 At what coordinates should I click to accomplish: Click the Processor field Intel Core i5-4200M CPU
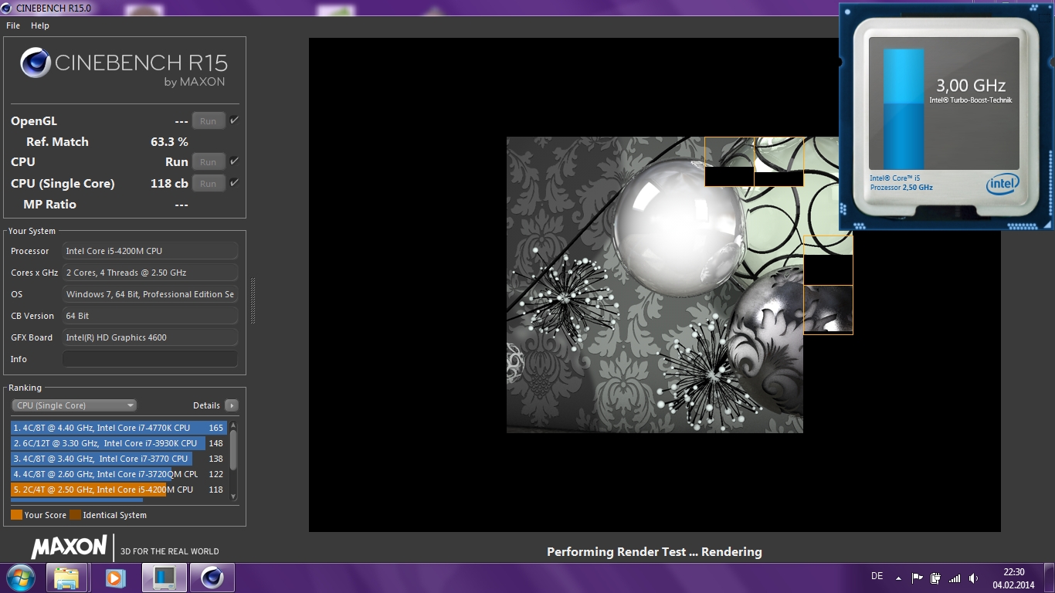tap(150, 251)
